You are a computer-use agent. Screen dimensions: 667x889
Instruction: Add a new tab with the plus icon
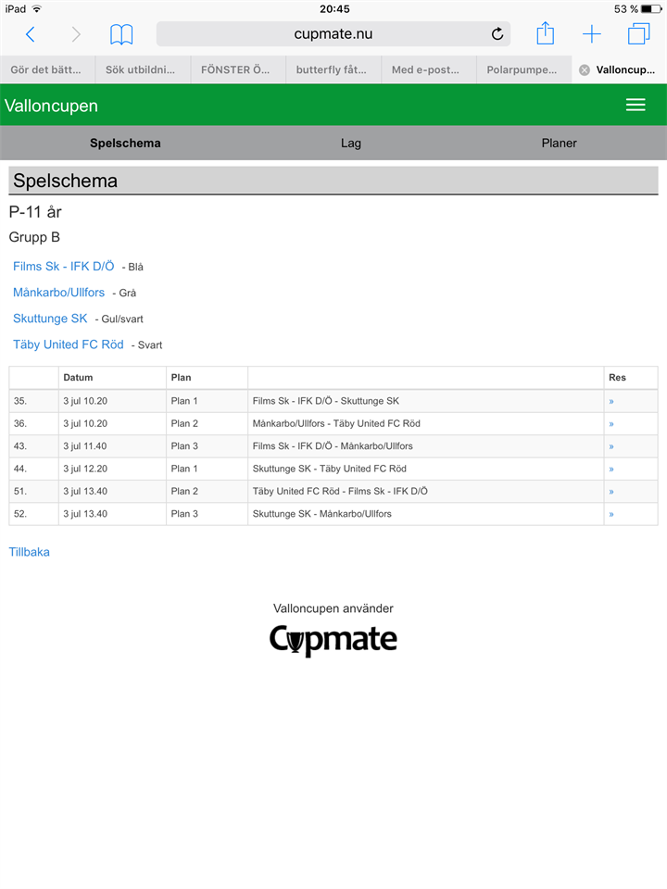coord(592,34)
